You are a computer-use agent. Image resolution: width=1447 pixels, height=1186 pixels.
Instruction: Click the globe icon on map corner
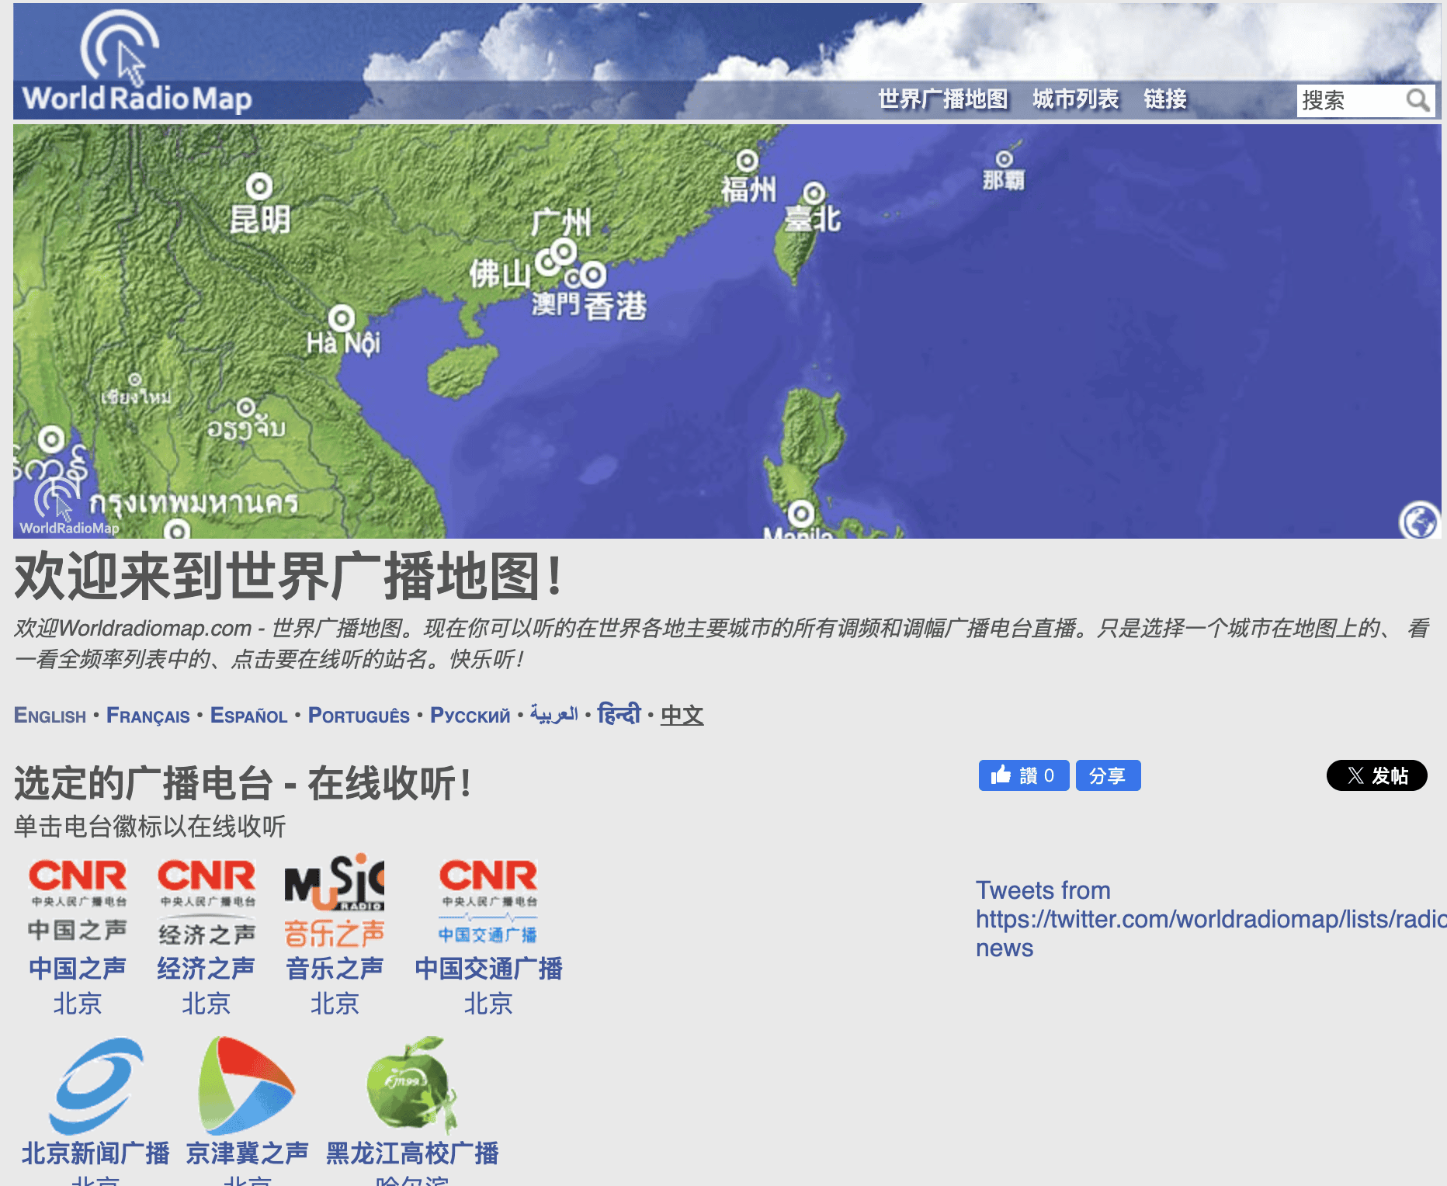(x=1419, y=520)
